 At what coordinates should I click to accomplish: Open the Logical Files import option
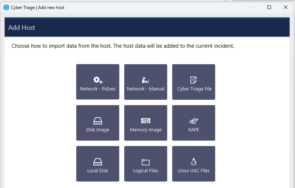(146, 164)
